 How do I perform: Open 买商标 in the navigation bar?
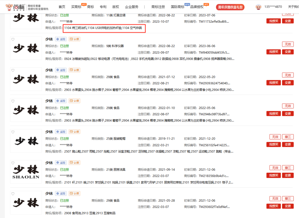click(76, 7)
